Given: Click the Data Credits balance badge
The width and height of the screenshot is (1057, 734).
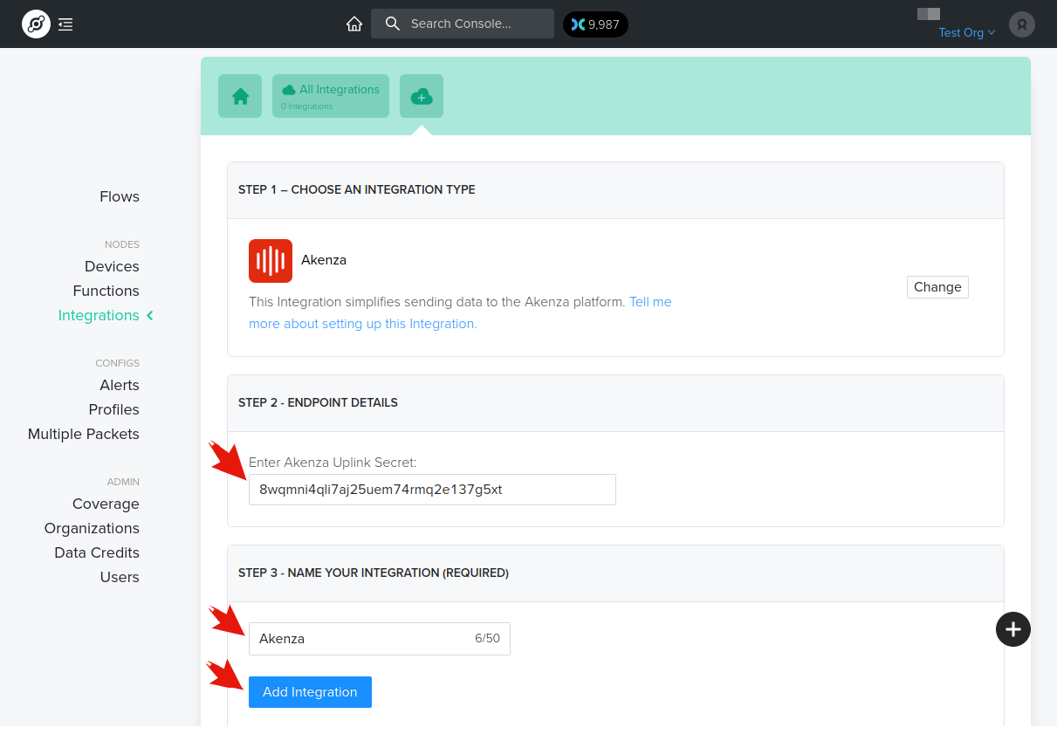Looking at the screenshot, I should pos(595,24).
